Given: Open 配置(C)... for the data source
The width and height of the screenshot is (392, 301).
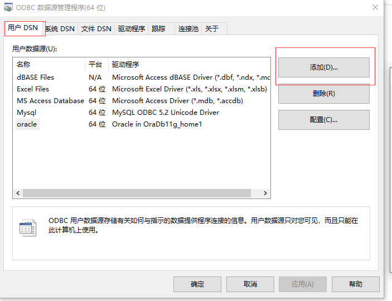Looking at the screenshot, I should click(x=324, y=120).
